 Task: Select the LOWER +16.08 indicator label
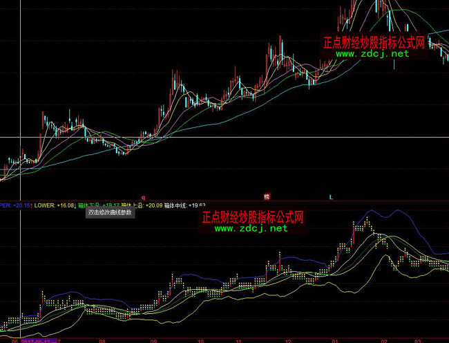coord(55,205)
